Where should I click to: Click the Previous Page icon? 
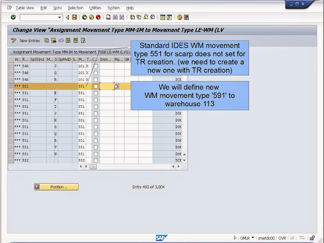139,17
